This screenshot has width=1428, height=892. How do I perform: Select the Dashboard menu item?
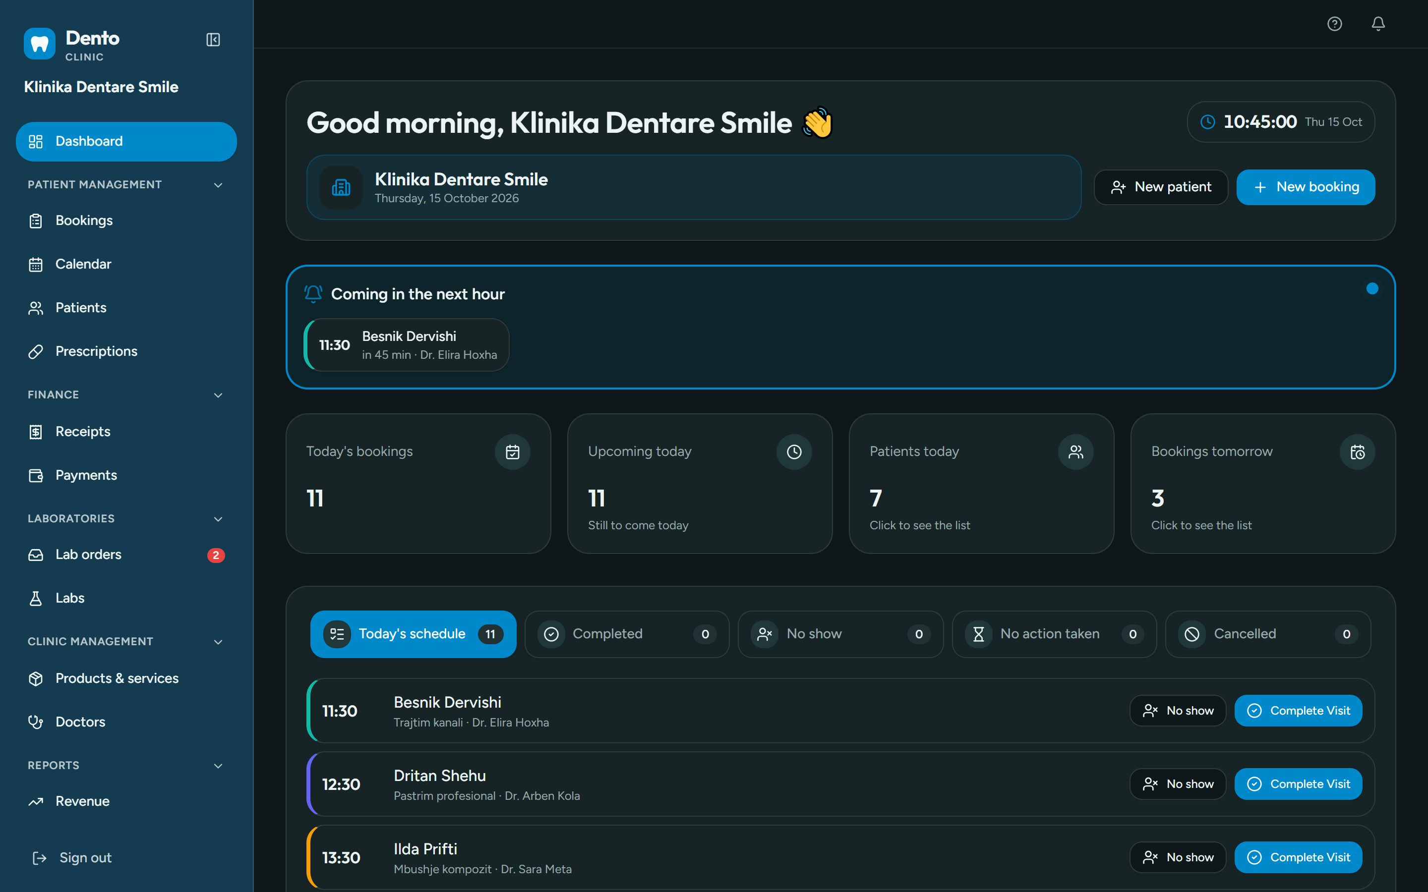126,142
